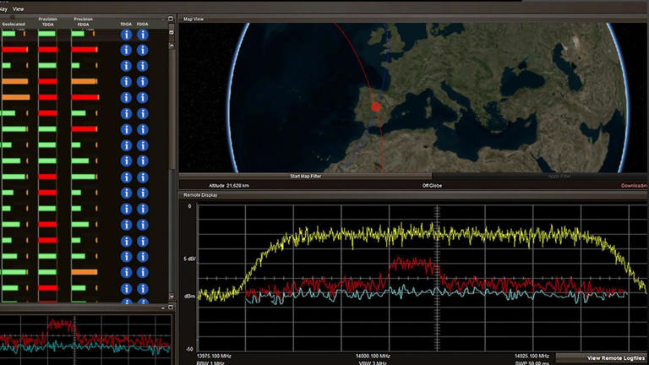Click small panel icon at table's top-right corner
Image resolution: width=649 pixels, height=365 pixels.
170,19
